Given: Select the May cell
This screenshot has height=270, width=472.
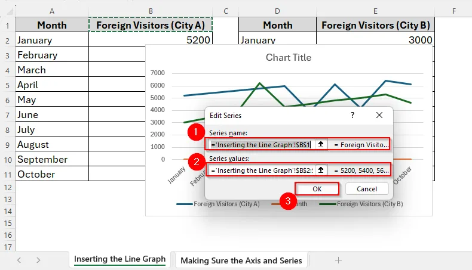Looking at the screenshot, I should (52, 100).
